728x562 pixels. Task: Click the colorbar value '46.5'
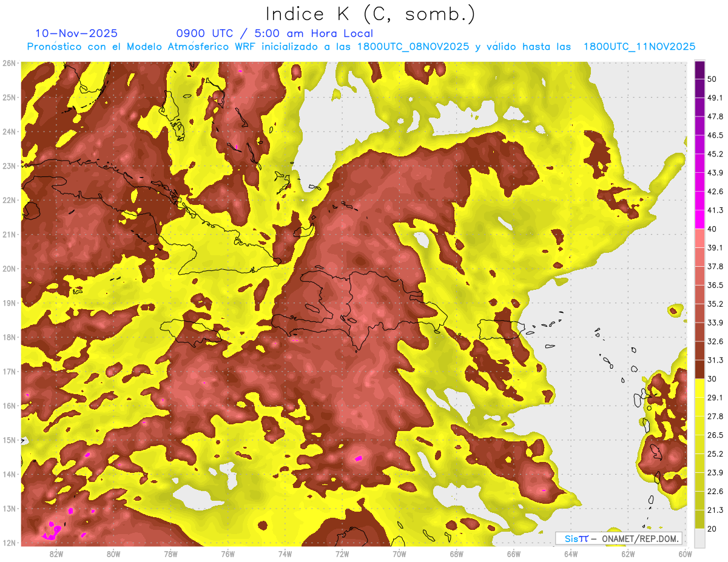coord(715,135)
